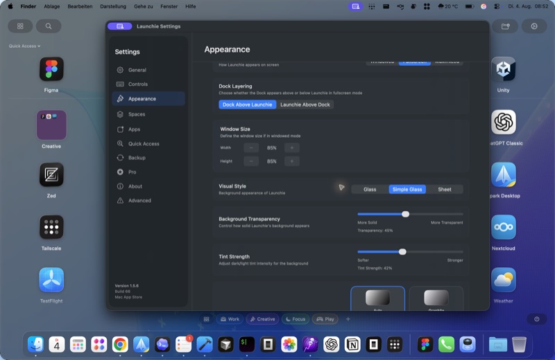Click the round button right of new-folder button
The height and width of the screenshot is (360, 555).
pos(534,26)
